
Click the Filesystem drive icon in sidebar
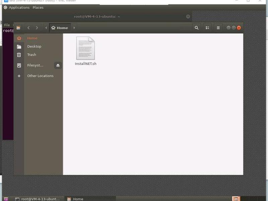[x=19, y=65]
